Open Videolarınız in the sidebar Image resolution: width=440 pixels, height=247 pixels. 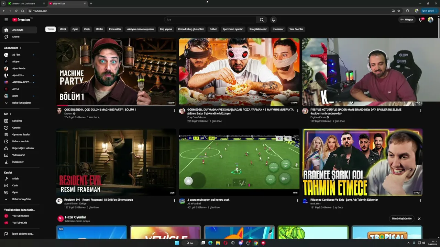[19, 155]
